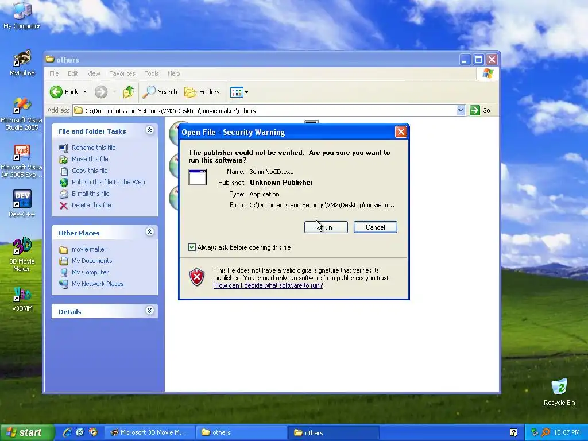Click the Unknown Publisher text
Viewport: 588px width, 441px height.
pyautogui.click(x=281, y=183)
